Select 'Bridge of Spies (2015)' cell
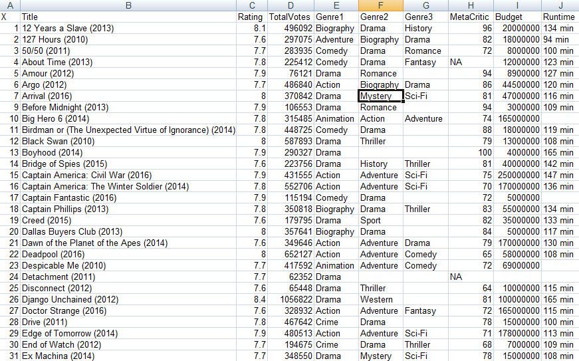This screenshot has height=361, width=579. (128, 164)
